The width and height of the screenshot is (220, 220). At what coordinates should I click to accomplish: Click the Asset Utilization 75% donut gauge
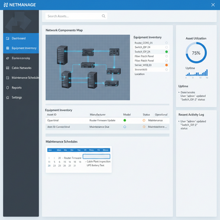(x=196, y=53)
